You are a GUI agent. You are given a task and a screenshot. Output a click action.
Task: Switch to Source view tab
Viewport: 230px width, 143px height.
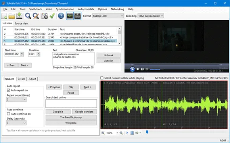21,23
